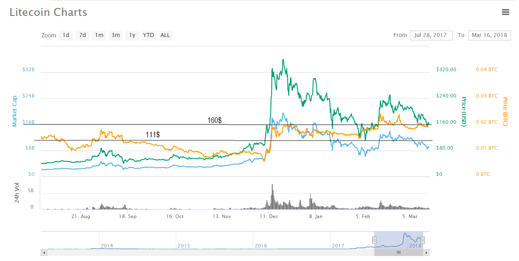
Task: Click the $80.00 price label
Action: pos(444,148)
